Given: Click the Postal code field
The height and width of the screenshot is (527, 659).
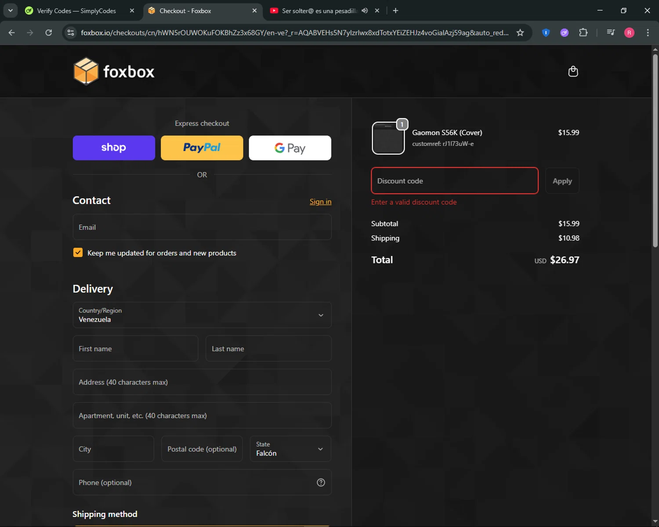Looking at the screenshot, I should (x=202, y=449).
